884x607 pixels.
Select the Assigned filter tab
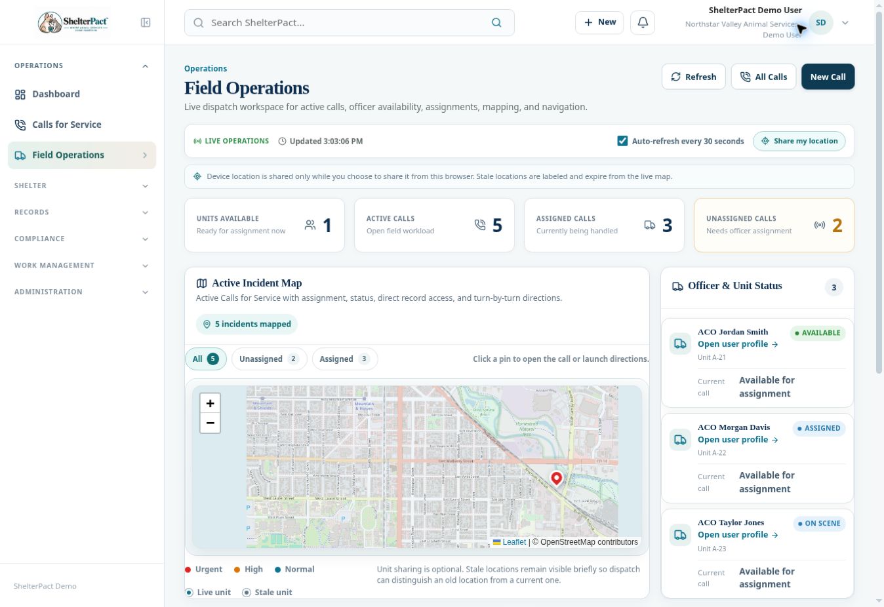345,359
